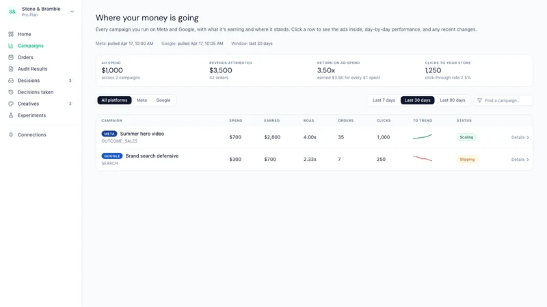Switch window to Last 90 days
The width and height of the screenshot is (547, 307).
pyautogui.click(x=453, y=100)
